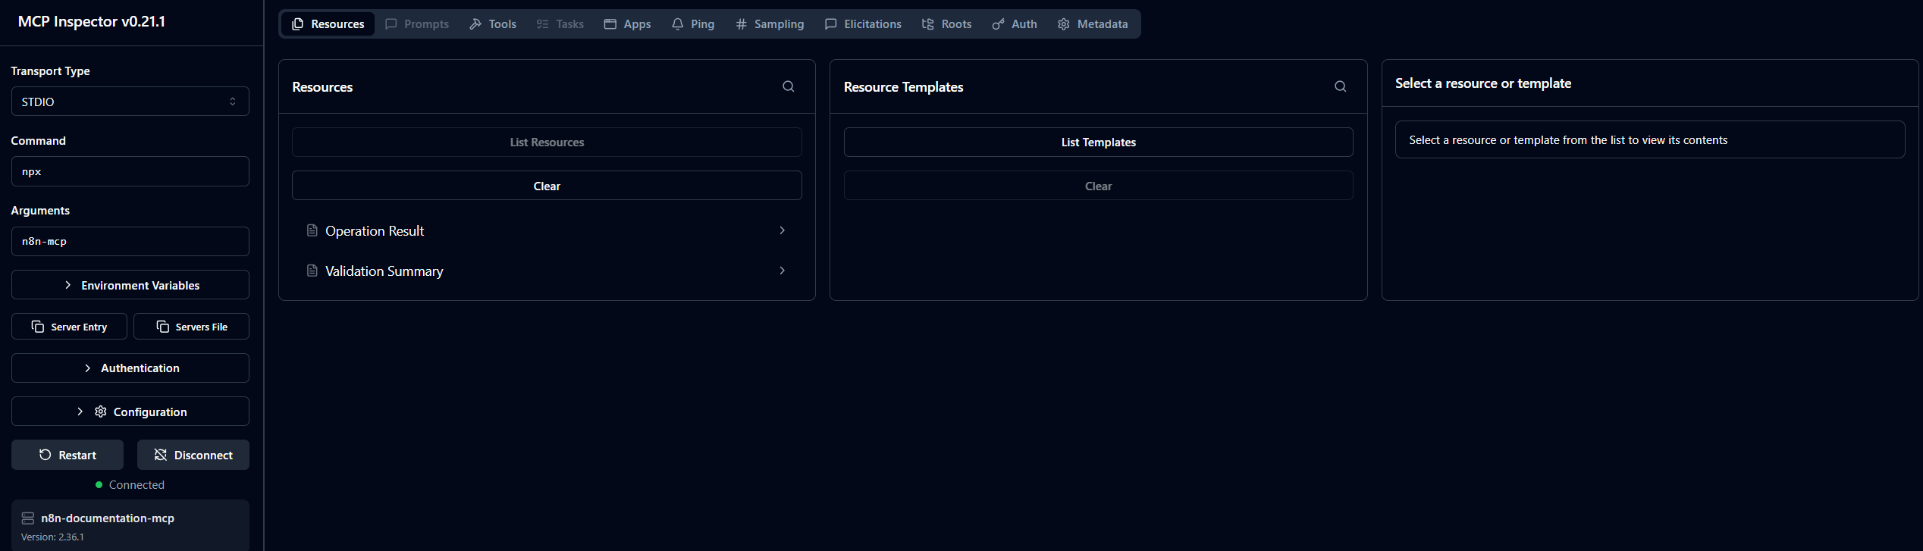1923x551 pixels.
Task: Open the Sampling tab
Action: 770,24
